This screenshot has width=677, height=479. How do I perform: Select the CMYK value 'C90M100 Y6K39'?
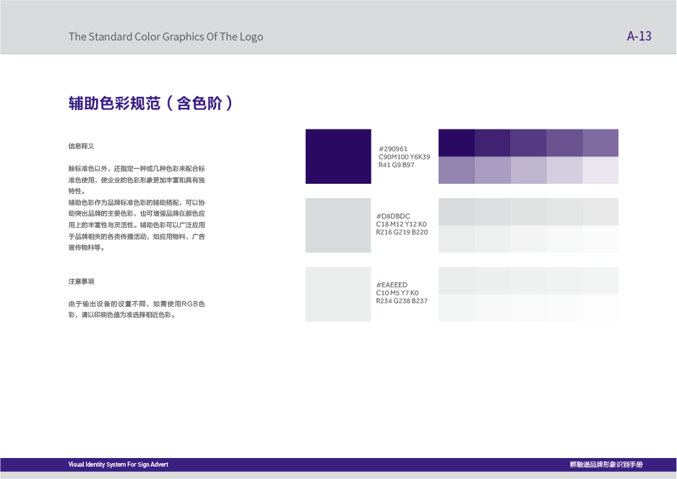pos(404,157)
